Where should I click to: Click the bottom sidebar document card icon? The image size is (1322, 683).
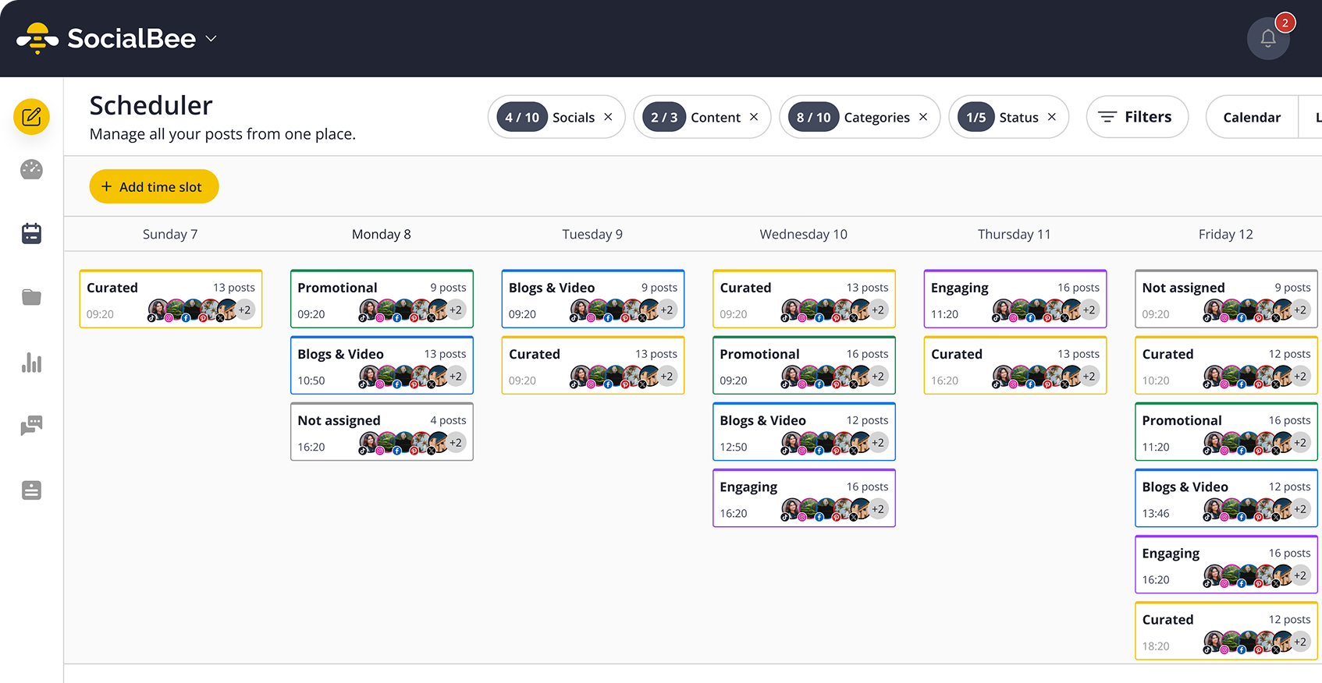31,490
